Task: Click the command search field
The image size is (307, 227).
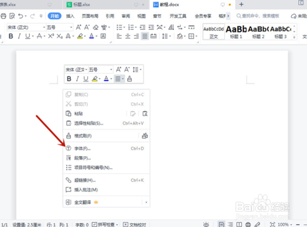Action: tap(258, 16)
